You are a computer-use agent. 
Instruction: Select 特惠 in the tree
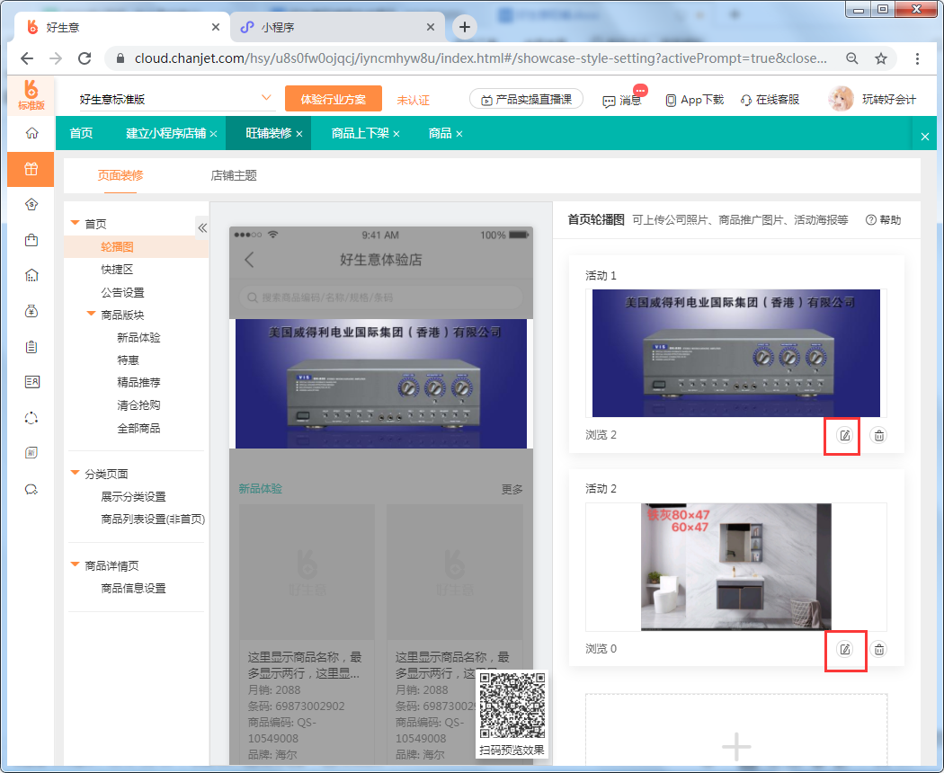128,360
